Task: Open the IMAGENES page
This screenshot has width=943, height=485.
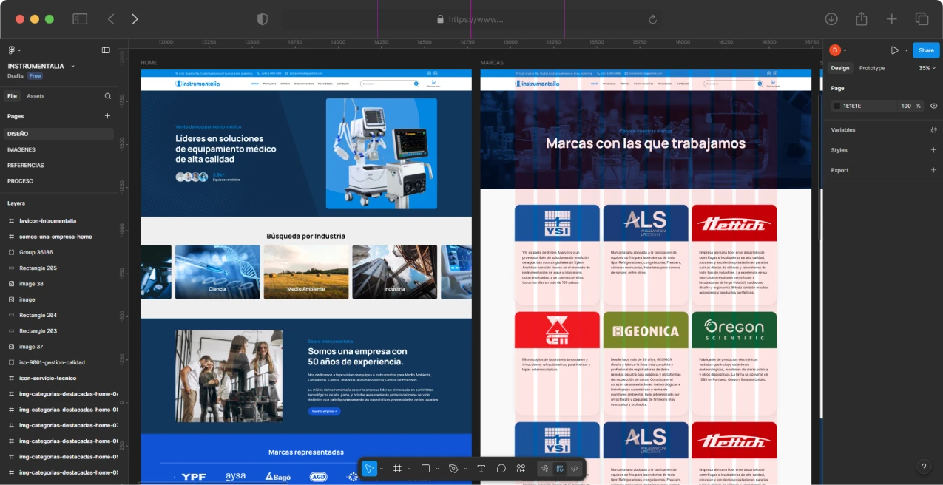Action: point(21,149)
